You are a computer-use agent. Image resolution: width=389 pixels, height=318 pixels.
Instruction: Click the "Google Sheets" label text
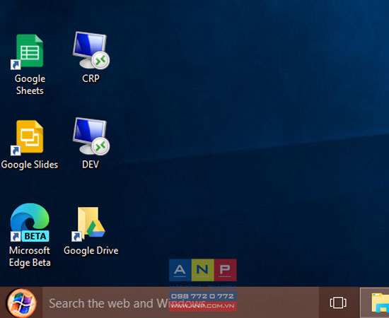pyautogui.click(x=30, y=85)
